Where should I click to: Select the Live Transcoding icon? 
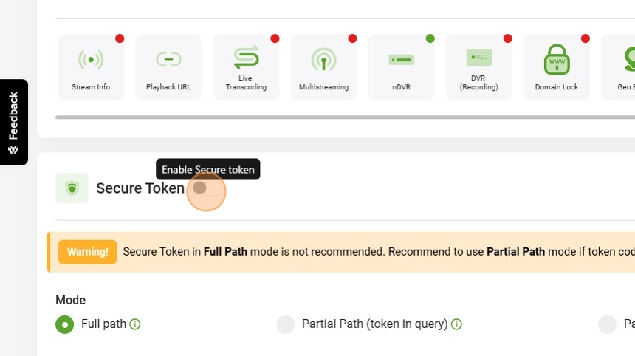coord(246,57)
